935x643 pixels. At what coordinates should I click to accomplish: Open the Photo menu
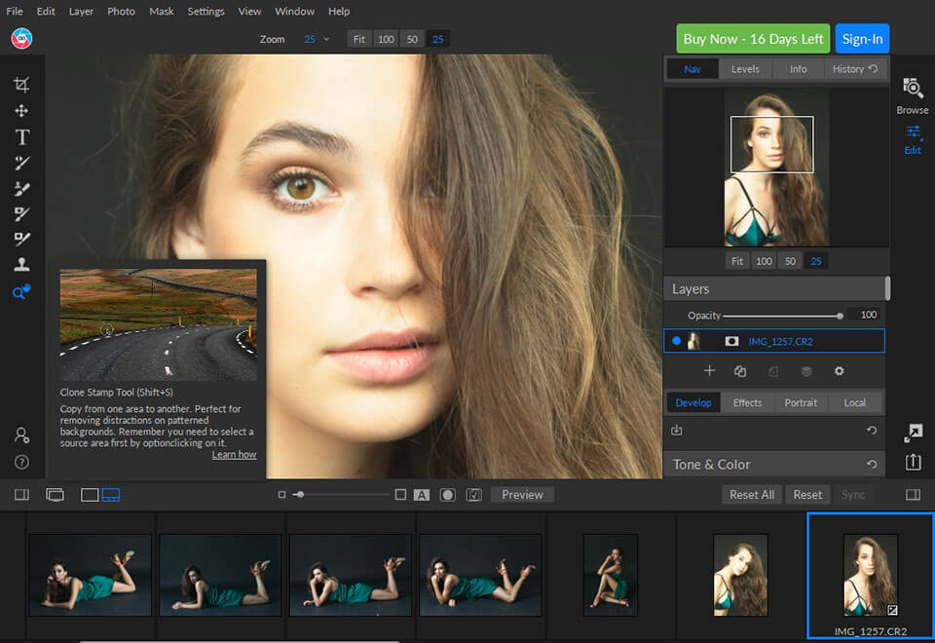[x=121, y=12]
